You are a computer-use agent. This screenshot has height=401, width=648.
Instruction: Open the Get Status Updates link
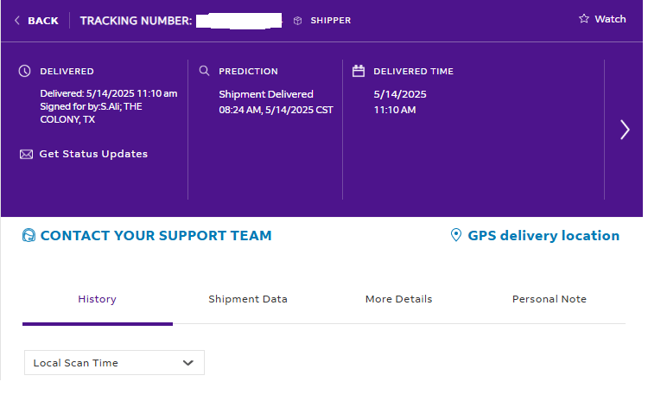[x=93, y=154]
